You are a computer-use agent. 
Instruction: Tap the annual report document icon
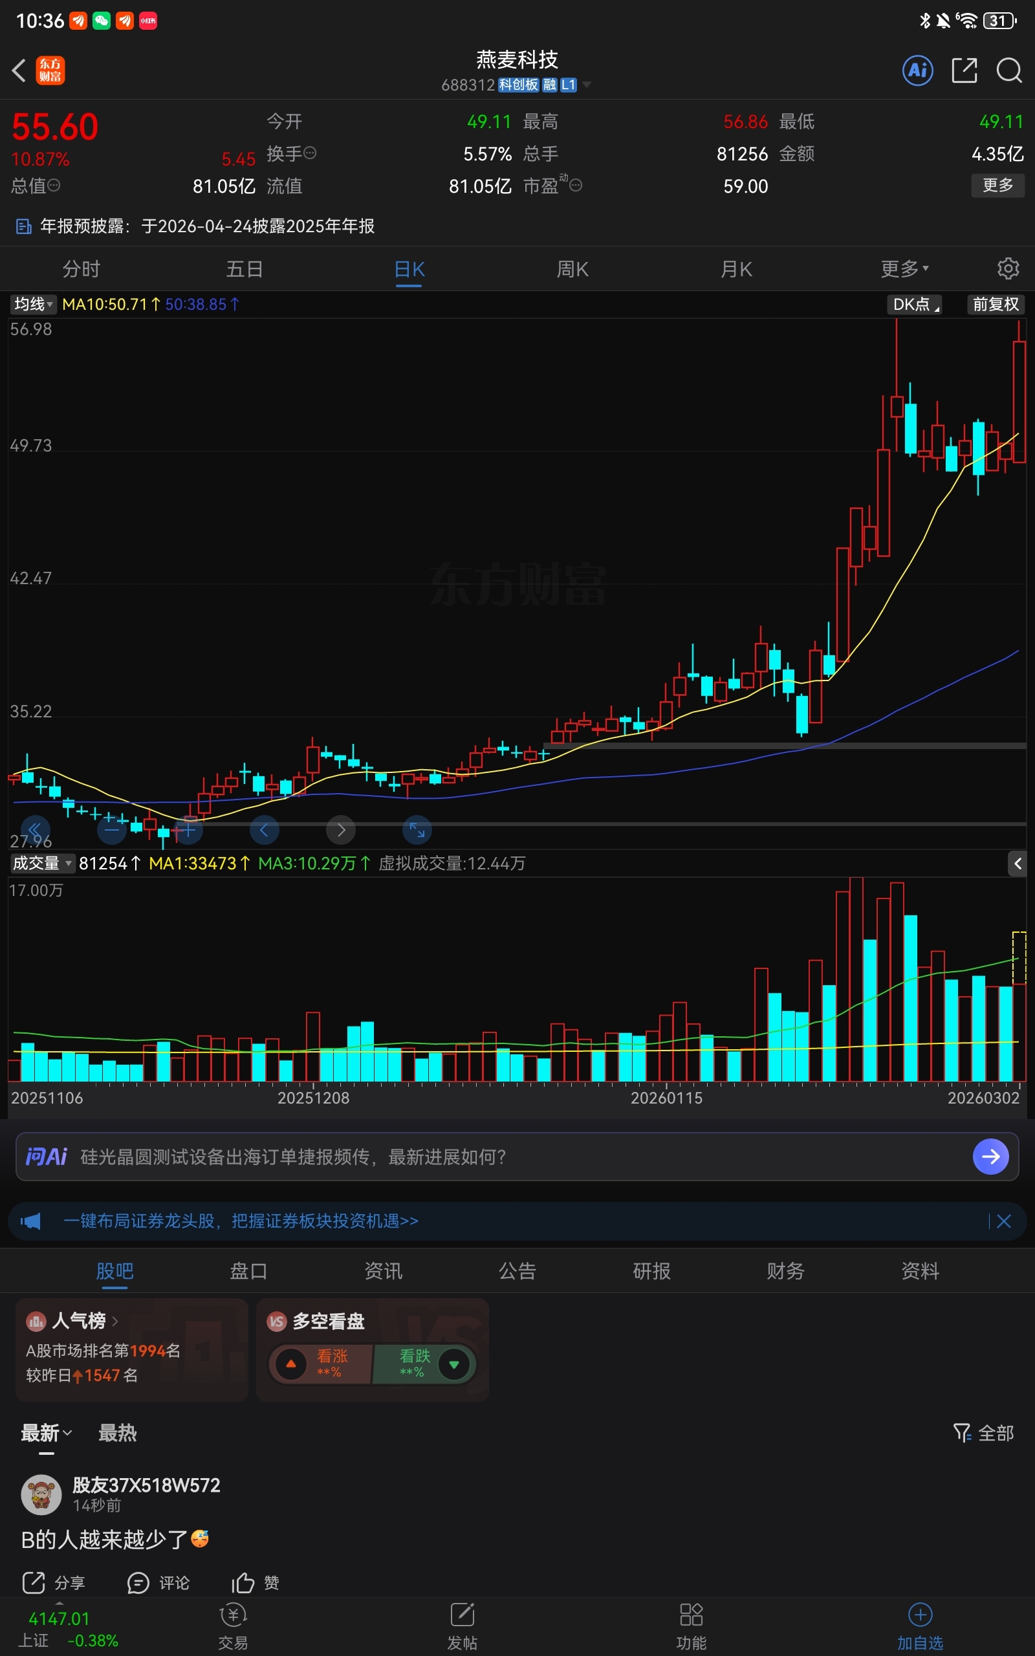pyautogui.click(x=23, y=226)
